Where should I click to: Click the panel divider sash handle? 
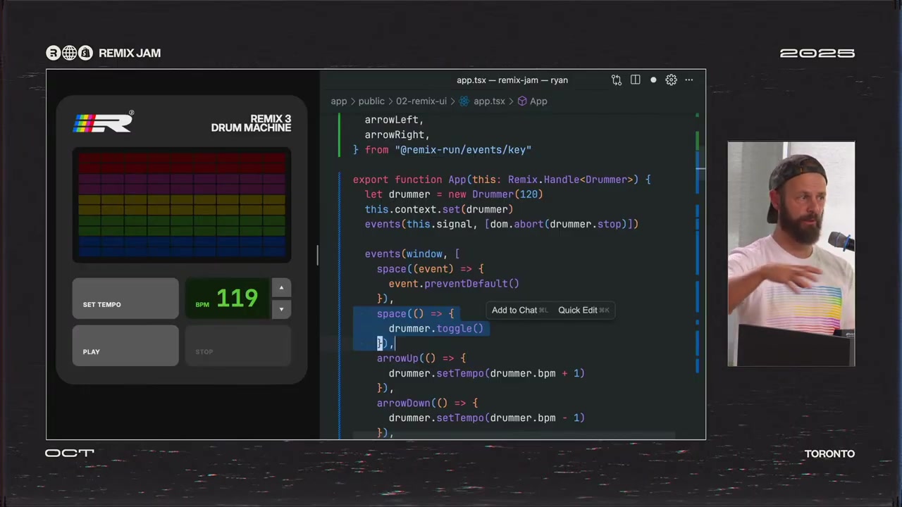point(317,256)
